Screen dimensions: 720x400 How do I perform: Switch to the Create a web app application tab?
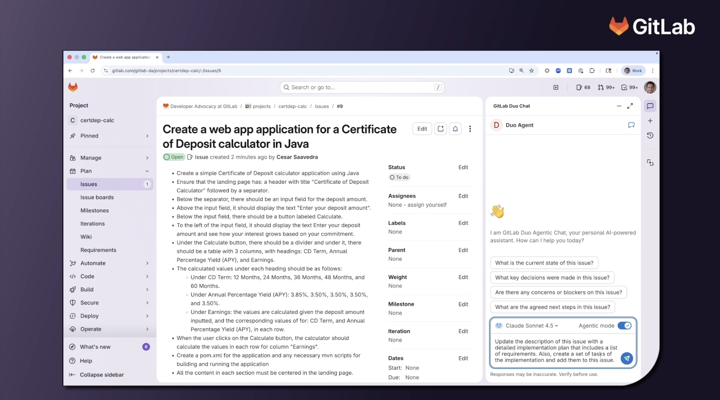click(124, 57)
